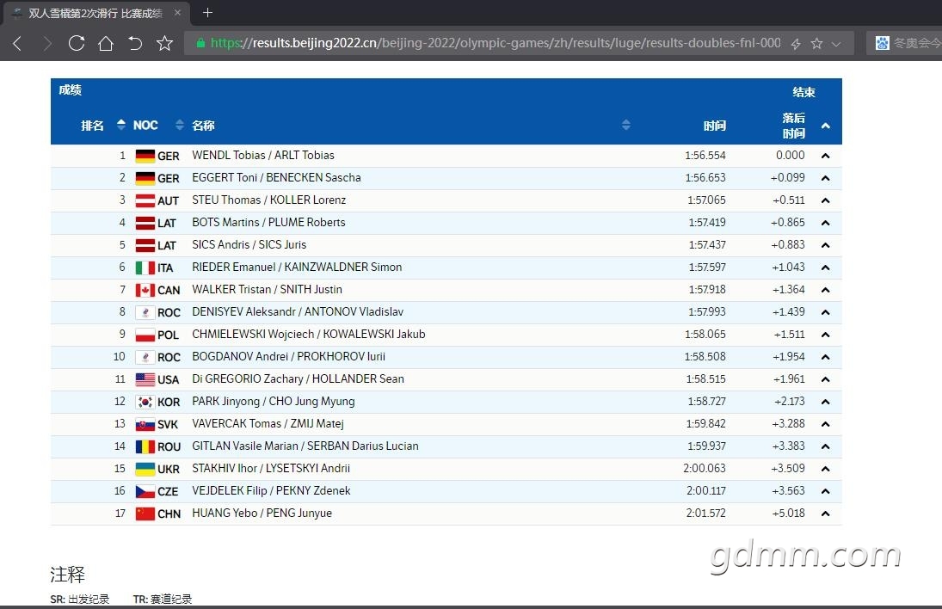Image resolution: width=942 pixels, height=609 pixels.
Task: Click the browser back arrow
Action: (x=17, y=43)
